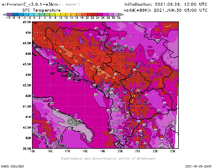The image size is (217, 168).
Task: Select the magenta legend swatch between 24 and 26
Action: click(x=100, y=14)
